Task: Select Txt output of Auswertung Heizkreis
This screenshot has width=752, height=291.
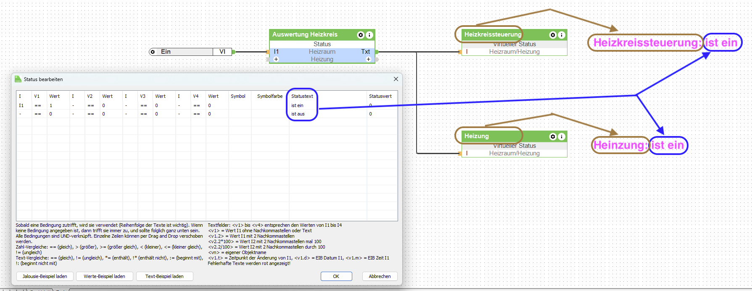Action: pos(365,52)
